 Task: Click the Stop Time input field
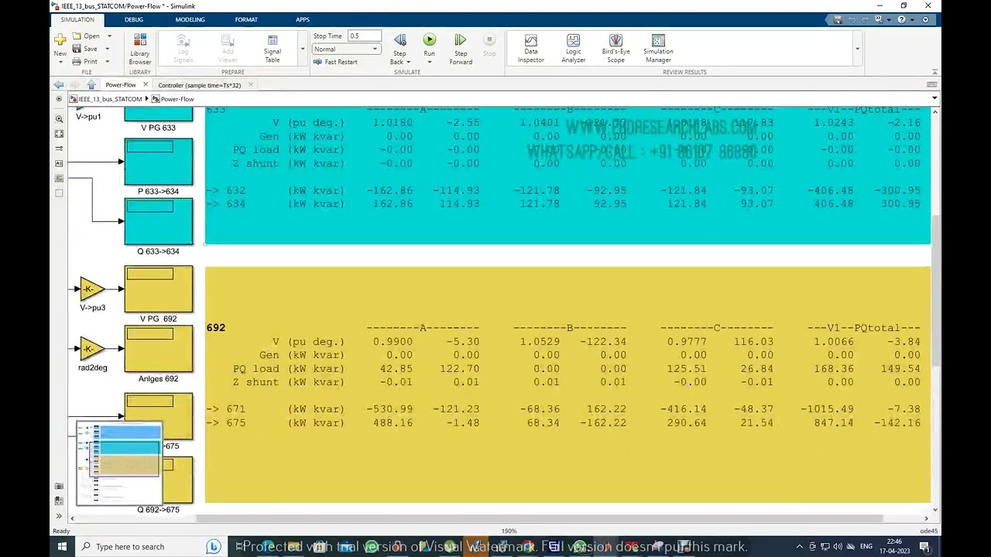(364, 36)
